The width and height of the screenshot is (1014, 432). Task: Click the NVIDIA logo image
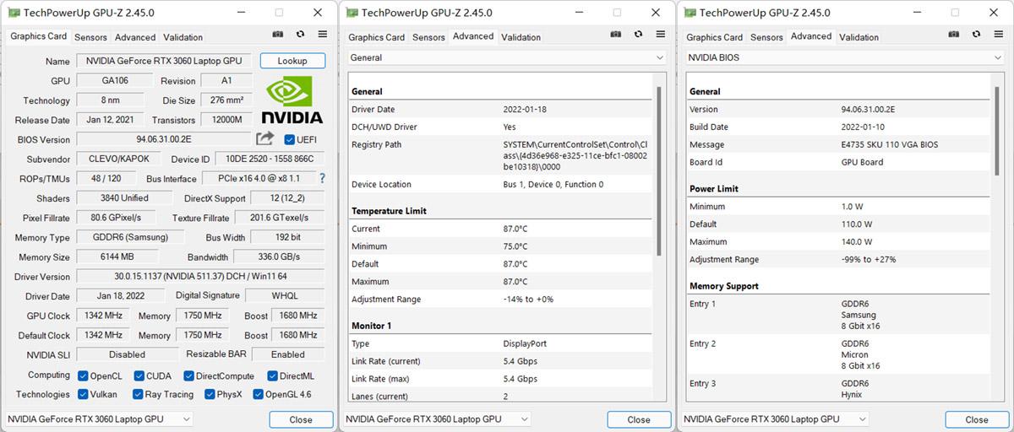point(291,100)
